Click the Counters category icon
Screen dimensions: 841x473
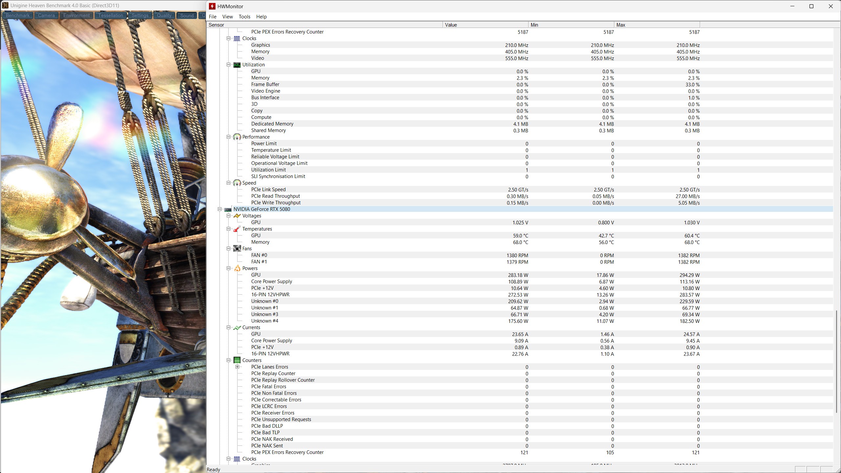point(237,360)
